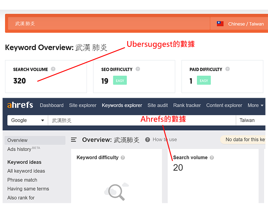Select Phrase match in the sidebar
Screen dimensions: 268x221
pos(22,180)
